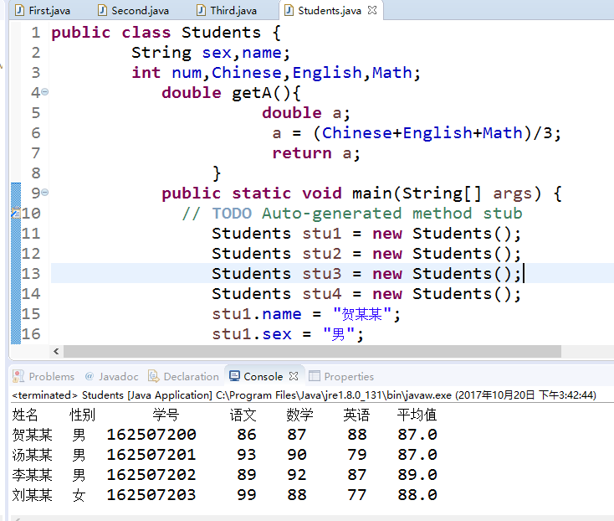Collapse the main method fold at line 9
The width and height of the screenshot is (614, 521).
tap(45, 193)
